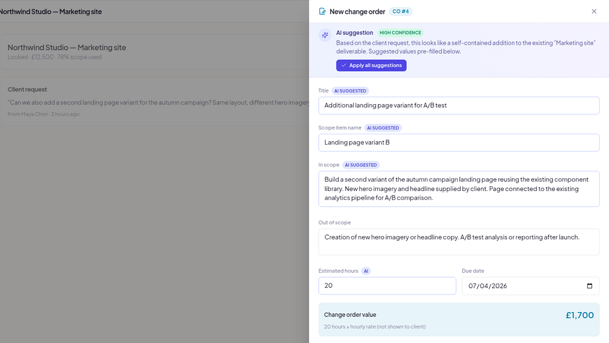
Task: Edit the Title input field
Action: pyautogui.click(x=459, y=105)
